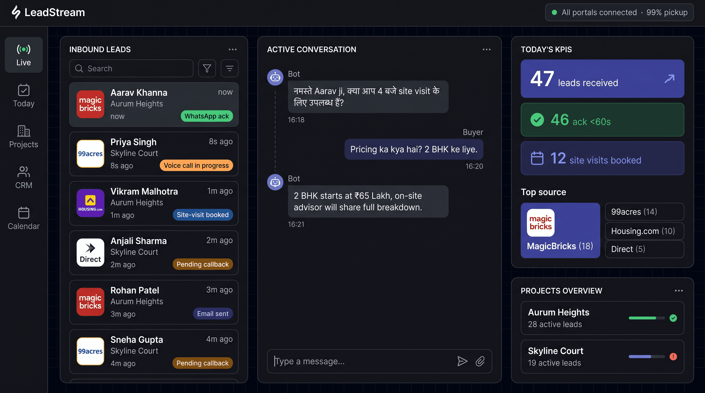
Task: Click the buyer pricing message bubble
Action: tap(414, 149)
